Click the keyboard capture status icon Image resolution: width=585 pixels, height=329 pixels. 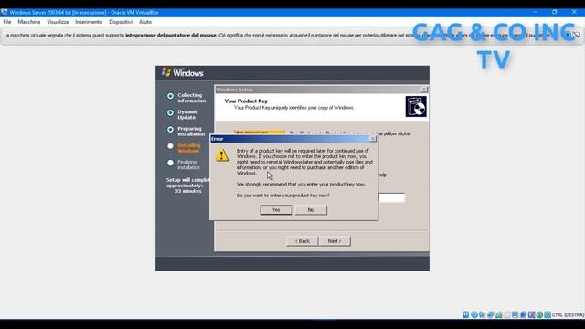click(x=548, y=314)
